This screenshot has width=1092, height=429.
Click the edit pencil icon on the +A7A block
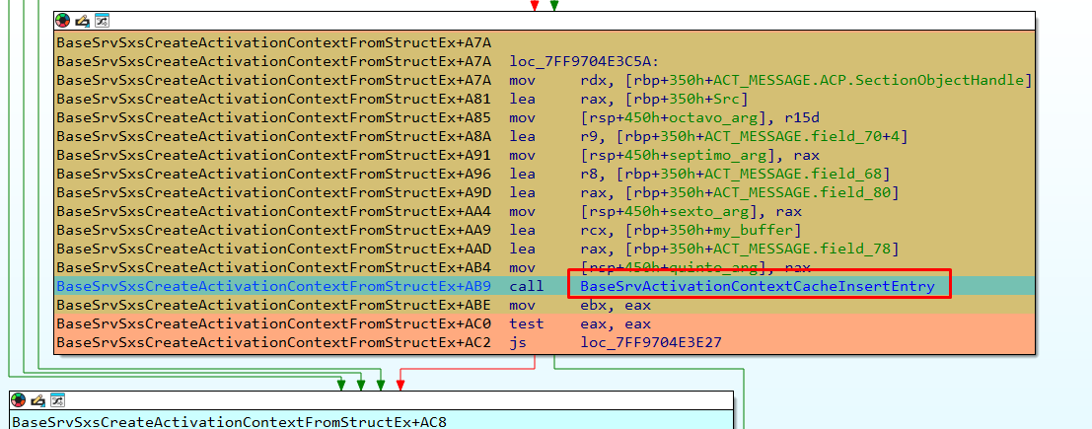82,21
